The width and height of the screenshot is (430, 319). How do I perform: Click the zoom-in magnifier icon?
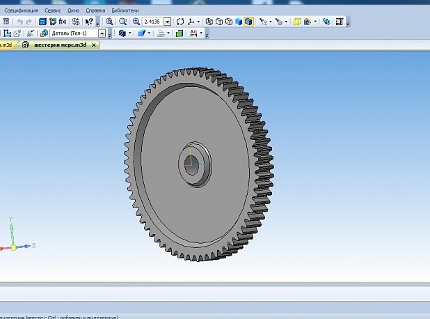tap(109, 22)
